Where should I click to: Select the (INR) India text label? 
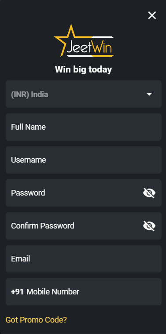(30, 94)
